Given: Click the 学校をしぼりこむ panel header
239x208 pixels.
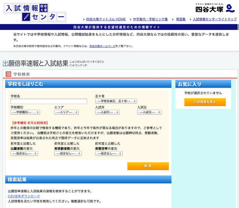Looking at the screenshot, I should (88, 84).
